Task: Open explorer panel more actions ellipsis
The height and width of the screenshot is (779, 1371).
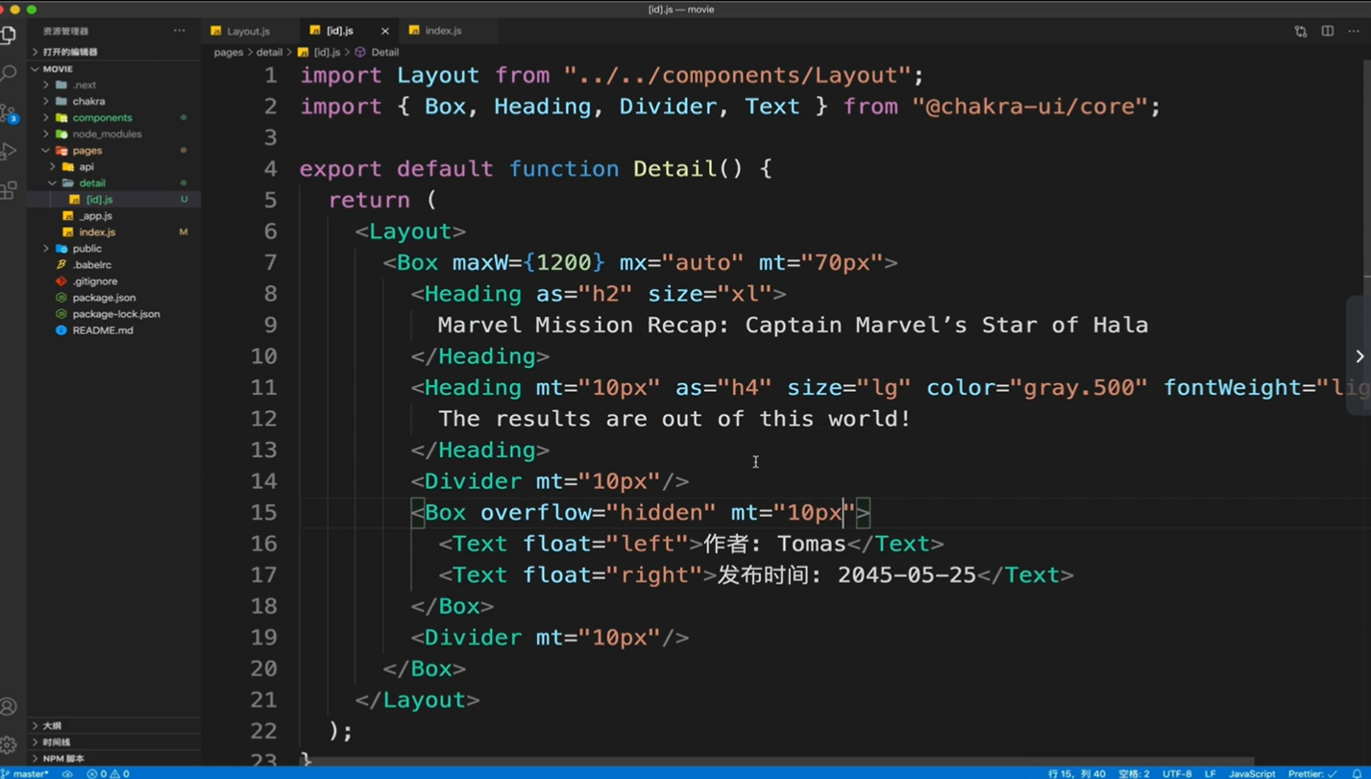Action: [x=180, y=31]
